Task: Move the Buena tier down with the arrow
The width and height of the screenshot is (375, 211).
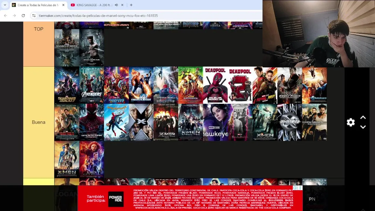Action: click(363, 127)
